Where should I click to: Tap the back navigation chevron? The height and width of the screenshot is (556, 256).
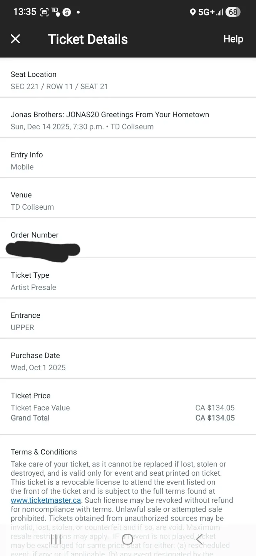(x=199, y=539)
